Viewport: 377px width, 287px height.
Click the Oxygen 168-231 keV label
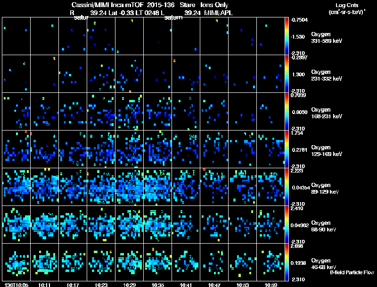327,113
